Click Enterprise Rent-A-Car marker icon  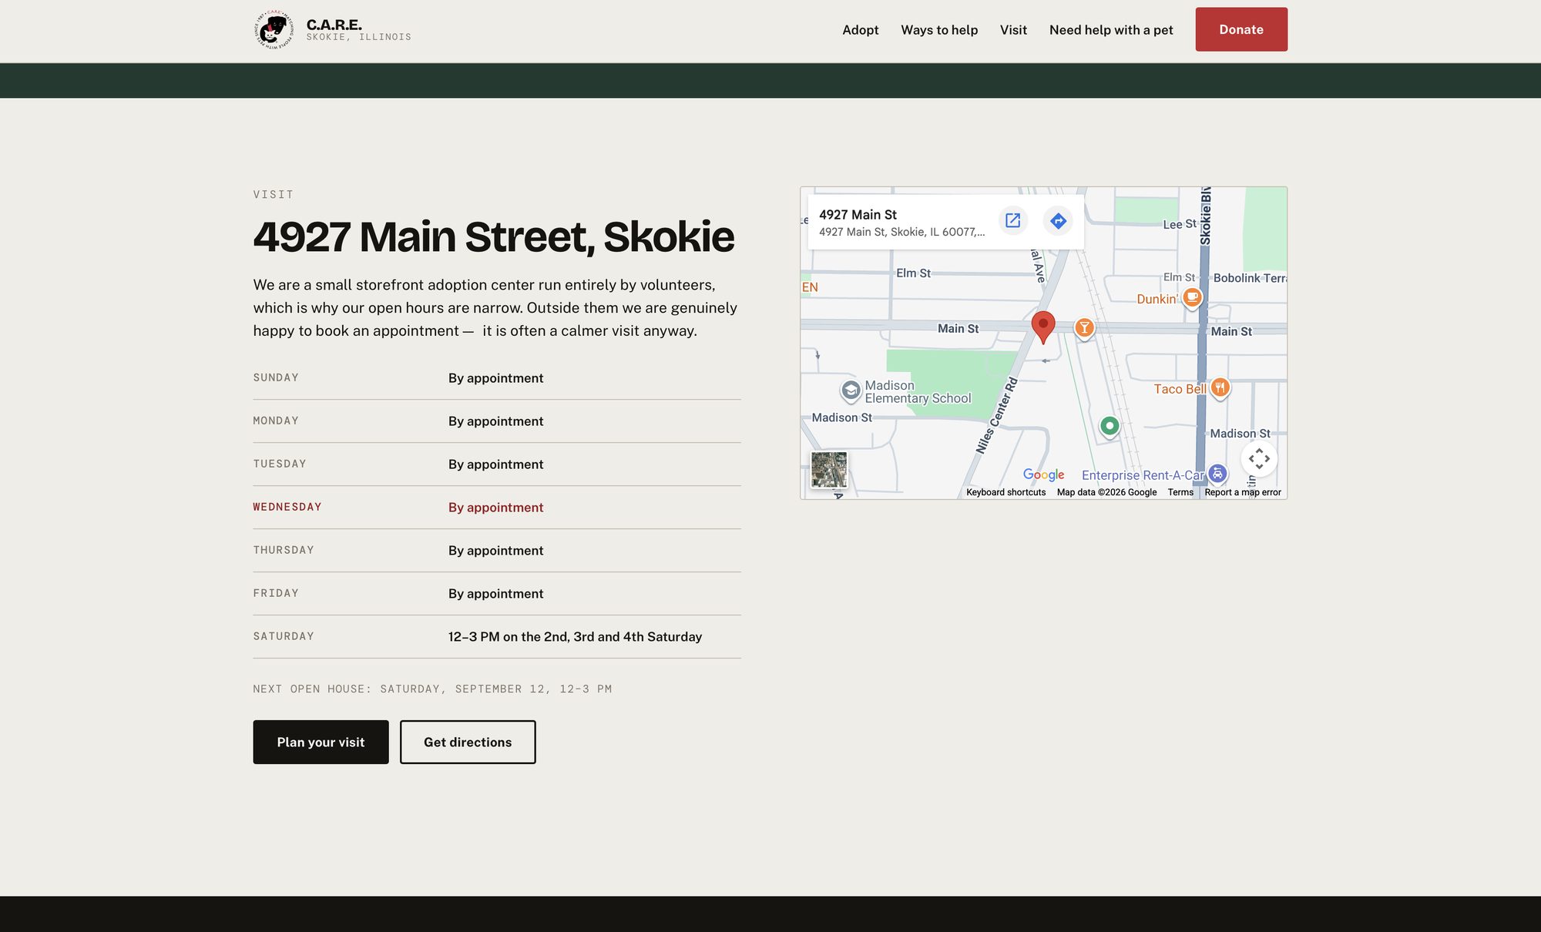pos(1217,474)
